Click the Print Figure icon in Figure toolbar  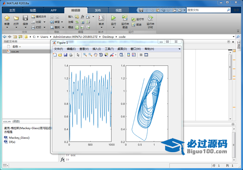click(71, 55)
